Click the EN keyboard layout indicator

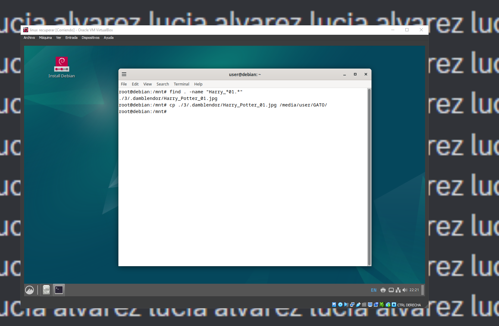click(374, 290)
